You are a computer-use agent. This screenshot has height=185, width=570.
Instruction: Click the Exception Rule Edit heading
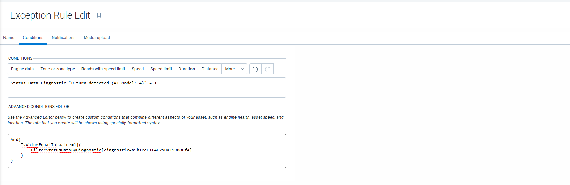click(x=50, y=15)
